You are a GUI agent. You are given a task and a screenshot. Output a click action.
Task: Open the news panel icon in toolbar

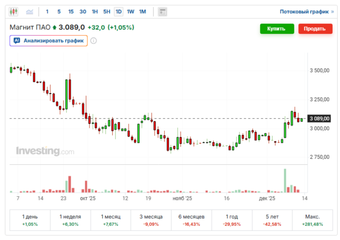[x=162, y=12]
